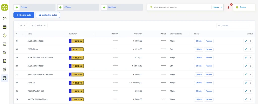
Task: Click the Werkbon quick-create tab
Action: coord(122,7)
